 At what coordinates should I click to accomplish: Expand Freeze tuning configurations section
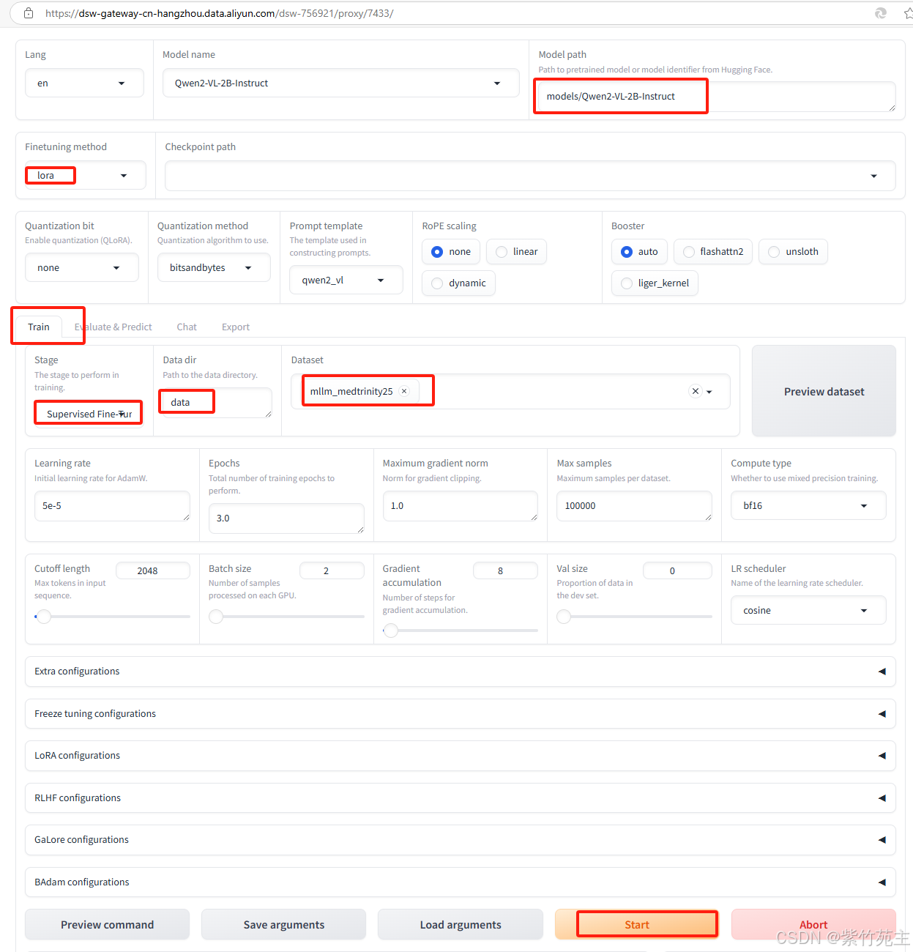point(461,714)
